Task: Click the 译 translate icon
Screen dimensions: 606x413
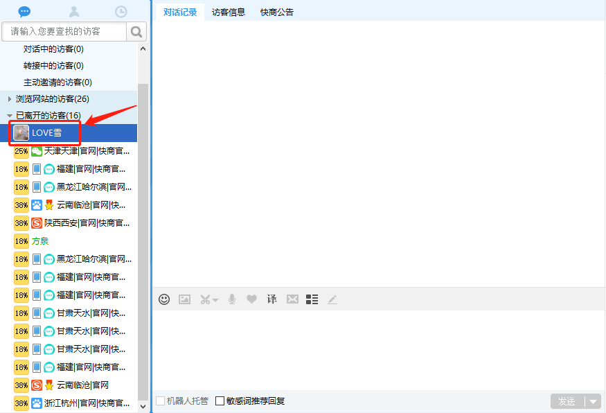Action: point(271,299)
